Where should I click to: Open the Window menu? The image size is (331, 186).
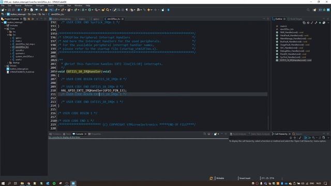click(78, 6)
